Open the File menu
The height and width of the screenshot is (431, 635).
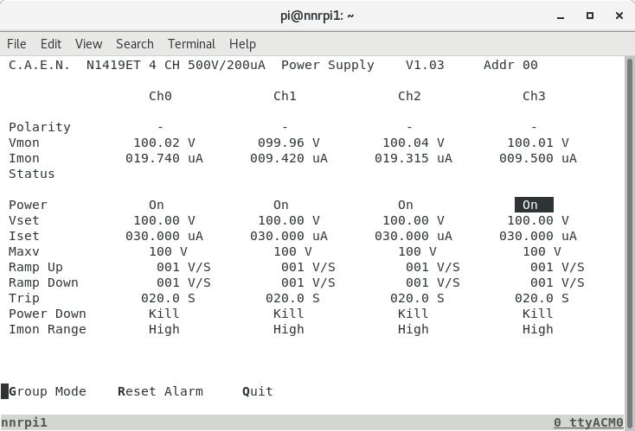click(16, 43)
